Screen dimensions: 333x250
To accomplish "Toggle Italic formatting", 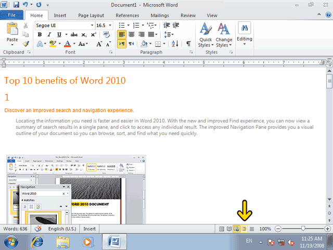I will [49, 35].
